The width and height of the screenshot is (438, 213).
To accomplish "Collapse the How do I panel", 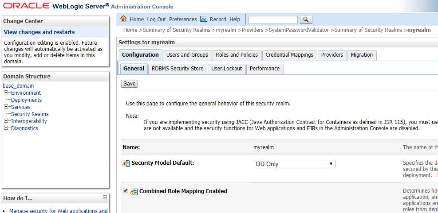I will point(105,198).
